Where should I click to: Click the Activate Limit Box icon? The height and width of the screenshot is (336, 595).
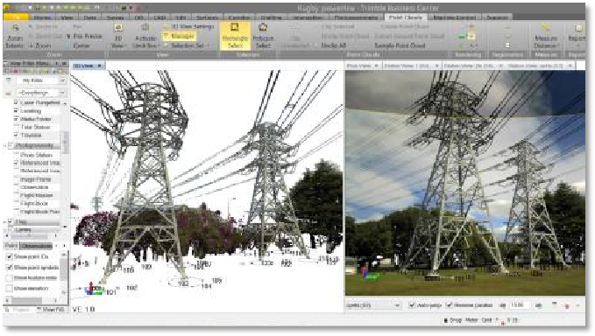145,28
